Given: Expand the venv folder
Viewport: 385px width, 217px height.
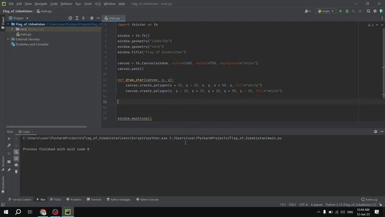Looking at the screenshot, I should (x=13, y=30).
